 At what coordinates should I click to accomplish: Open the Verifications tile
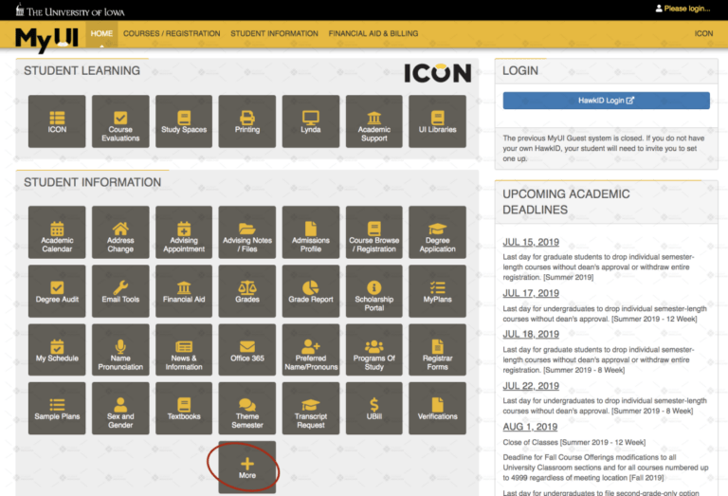(x=437, y=408)
